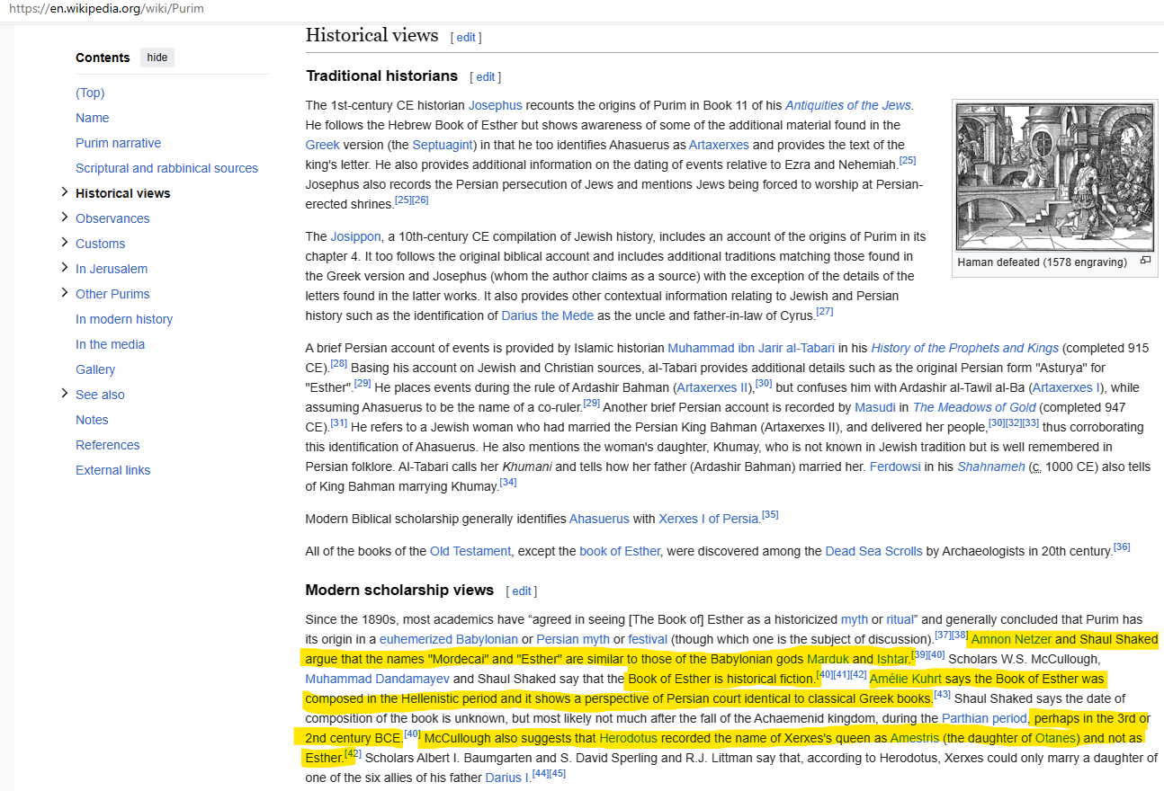1164x791 pixels.
Task: Open the Artaxerxes I link
Action: 1066,387
